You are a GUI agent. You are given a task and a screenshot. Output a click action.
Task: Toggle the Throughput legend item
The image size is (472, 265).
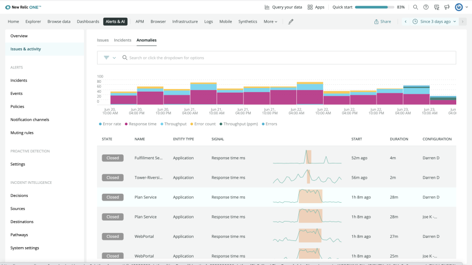pyautogui.click(x=174, y=124)
